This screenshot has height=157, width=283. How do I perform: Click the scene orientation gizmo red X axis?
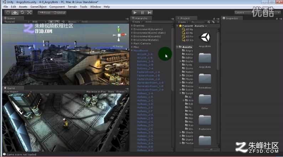pos(123,35)
